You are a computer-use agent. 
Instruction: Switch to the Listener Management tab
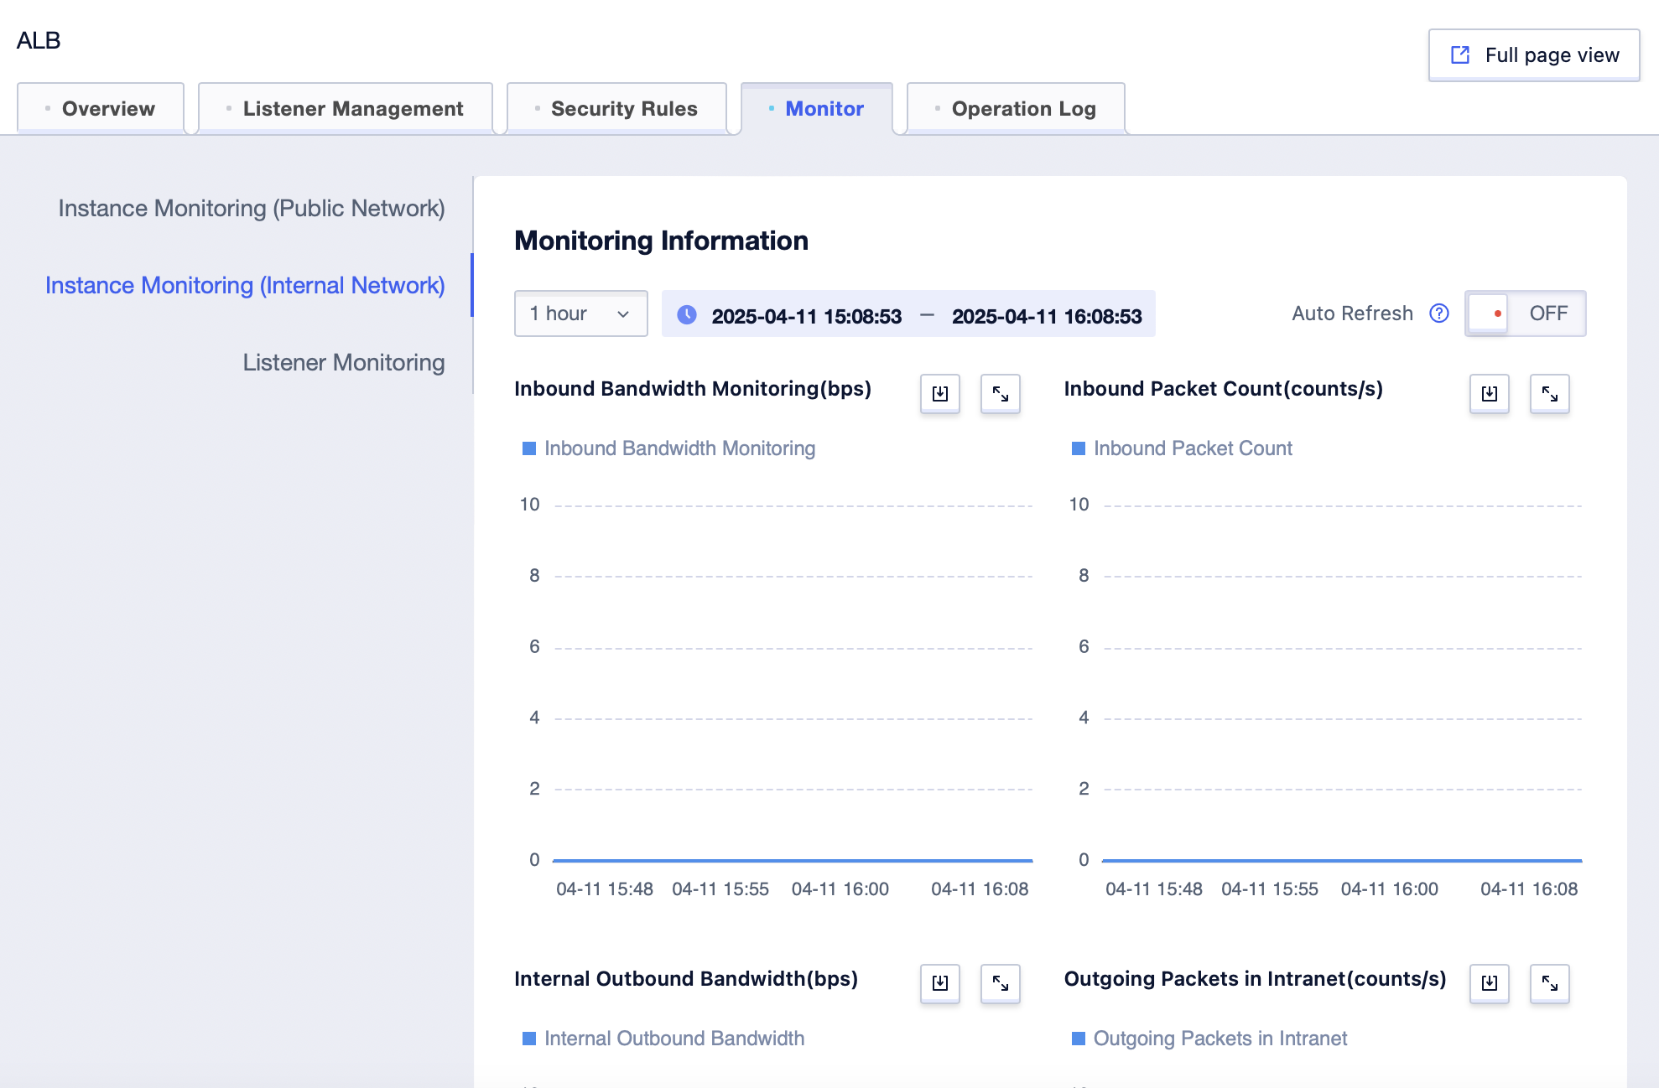click(x=346, y=108)
